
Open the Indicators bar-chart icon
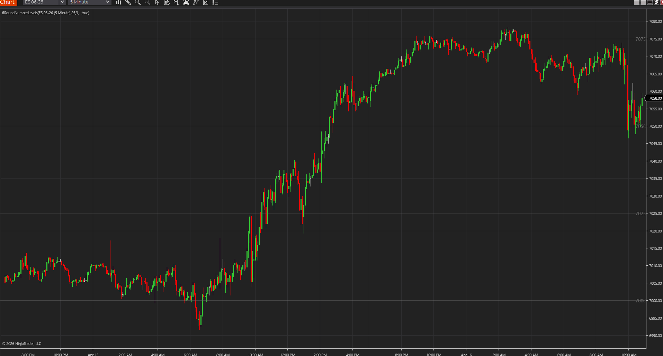tap(186, 2)
